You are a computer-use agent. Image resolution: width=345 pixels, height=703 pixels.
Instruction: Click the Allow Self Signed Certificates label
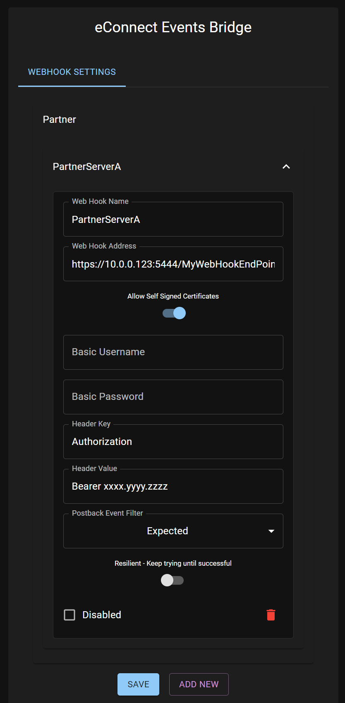173,296
